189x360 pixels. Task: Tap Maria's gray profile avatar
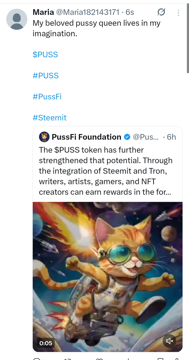coord(17,19)
